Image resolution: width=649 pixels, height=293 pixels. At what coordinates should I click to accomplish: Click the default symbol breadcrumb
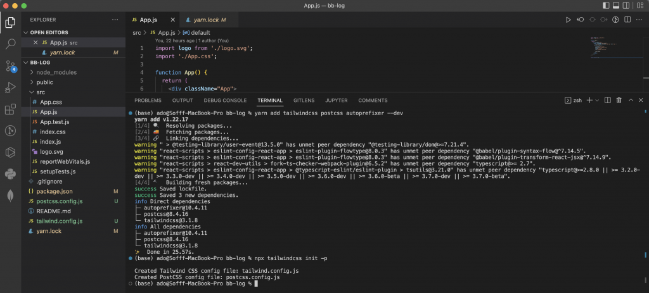[x=196, y=33]
